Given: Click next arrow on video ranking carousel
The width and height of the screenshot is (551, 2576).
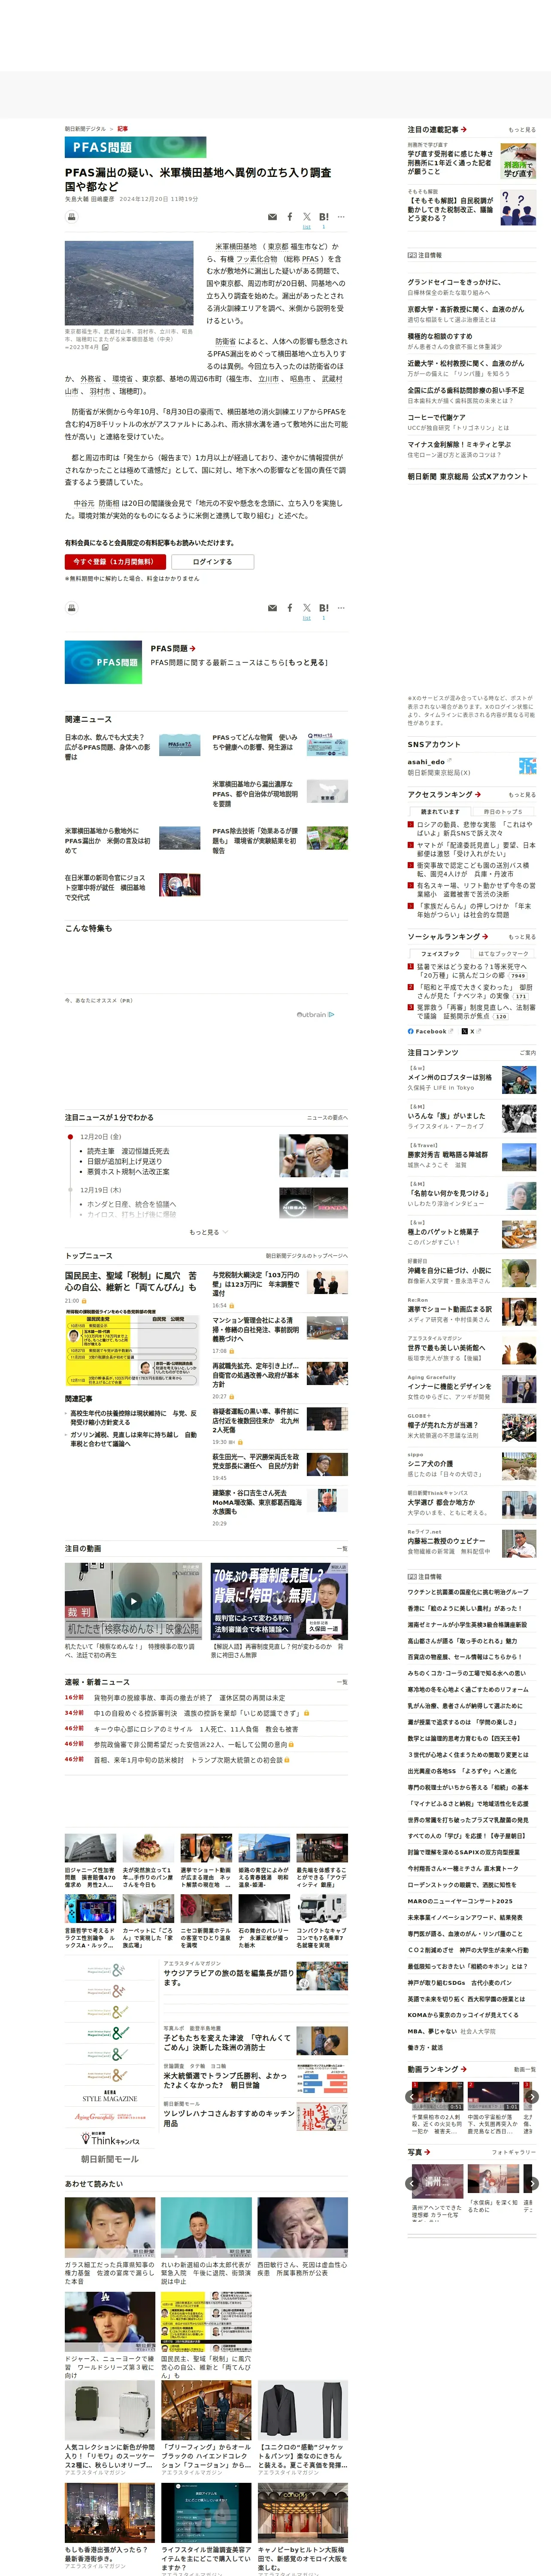Looking at the screenshot, I should click(x=532, y=2097).
